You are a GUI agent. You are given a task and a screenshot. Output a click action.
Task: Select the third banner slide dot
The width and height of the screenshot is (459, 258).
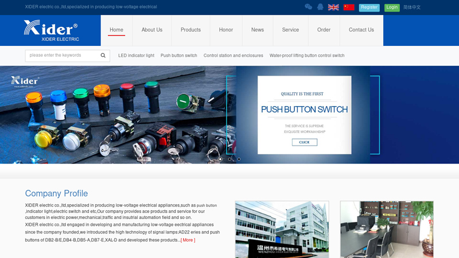(x=239, y=159)
